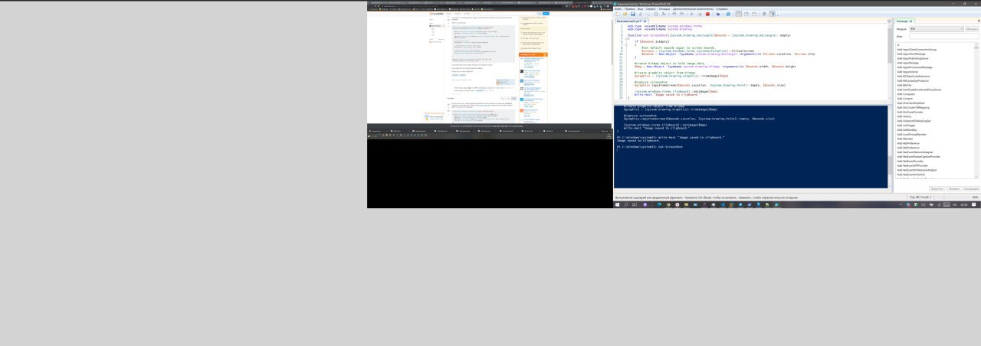Maximize the script pane layout icon

[754, 14]
